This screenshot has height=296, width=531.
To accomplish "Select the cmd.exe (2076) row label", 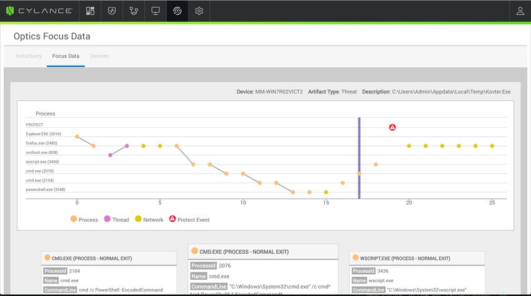I will tap(39, 171).
